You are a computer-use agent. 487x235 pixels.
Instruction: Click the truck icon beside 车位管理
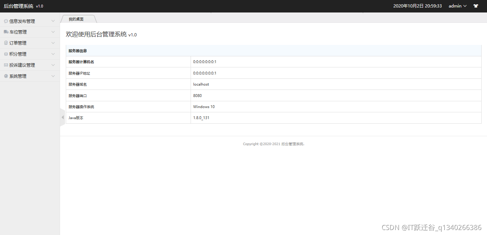(x=6, y=32)
